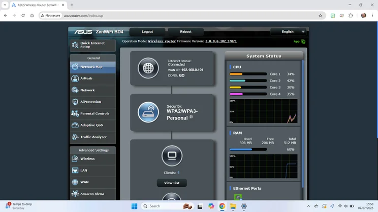This screenshot has width=378, height=212.
Task: Click the RAM usage bar
Action: [248, 150]
